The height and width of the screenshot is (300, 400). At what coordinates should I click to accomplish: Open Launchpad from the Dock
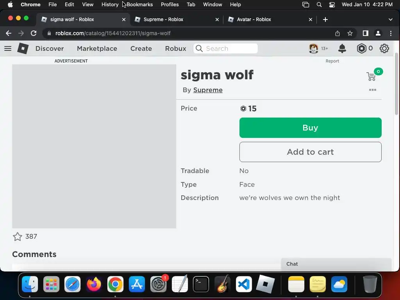[x=51, y=284]
